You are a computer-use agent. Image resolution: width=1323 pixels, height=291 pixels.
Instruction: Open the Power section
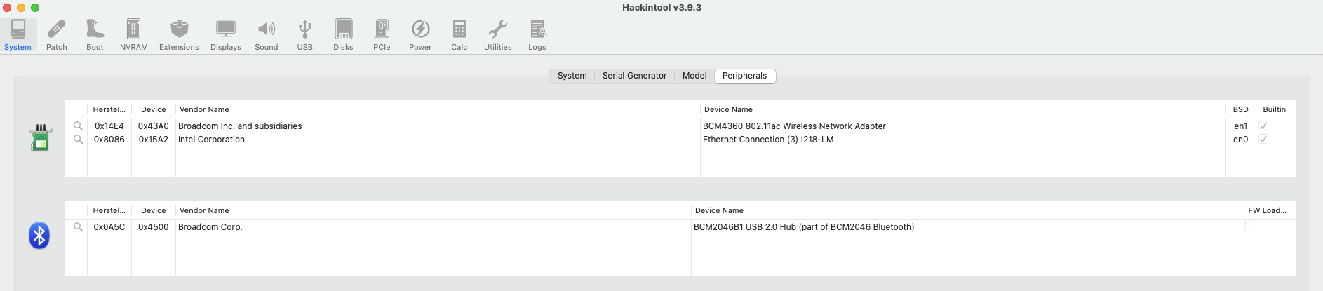(420, 34)
